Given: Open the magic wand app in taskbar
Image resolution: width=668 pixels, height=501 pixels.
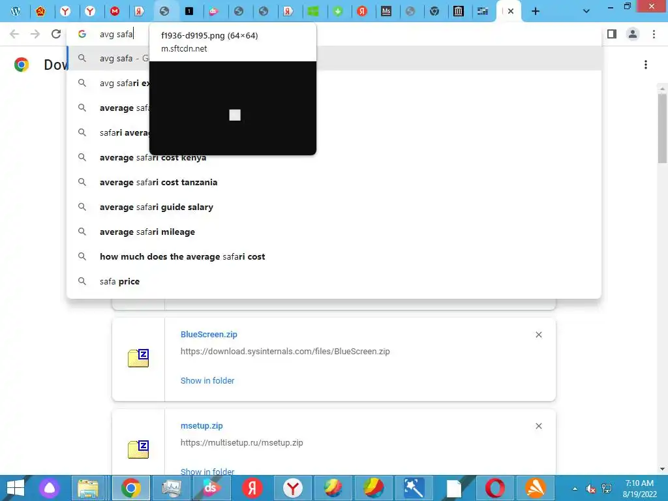Looking at the screenshot, I should tap(414, 488).
